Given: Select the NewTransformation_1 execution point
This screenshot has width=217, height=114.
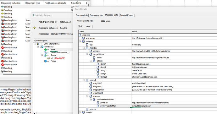Looking at the screenshot, I should click(x=60, y=52).
